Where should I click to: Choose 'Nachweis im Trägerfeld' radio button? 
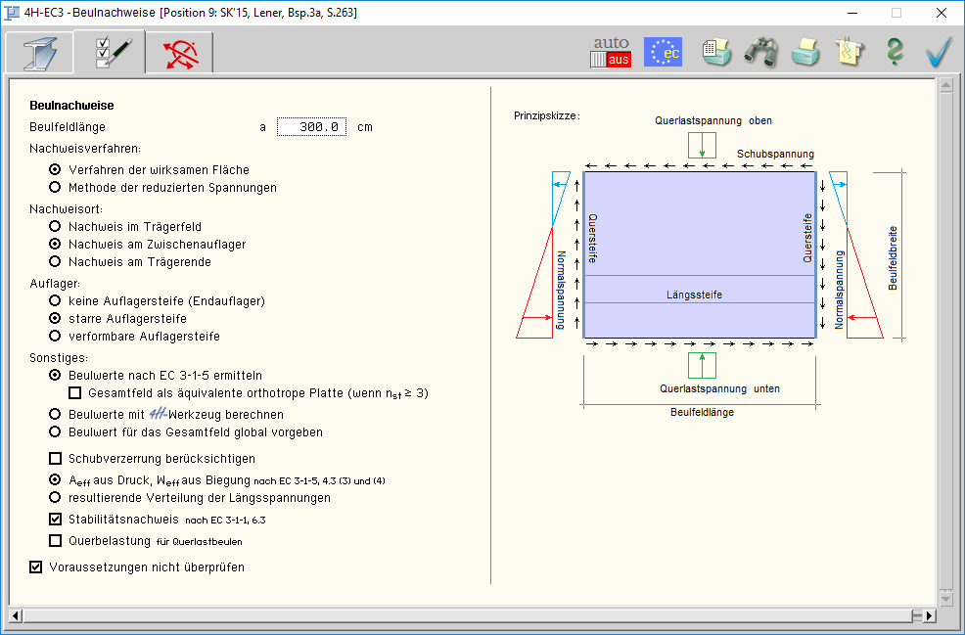(56, 226)
